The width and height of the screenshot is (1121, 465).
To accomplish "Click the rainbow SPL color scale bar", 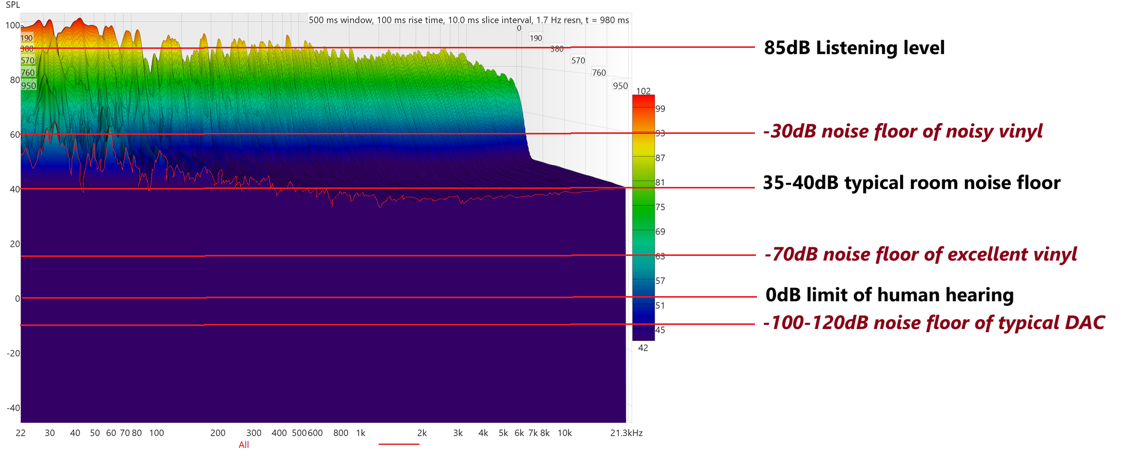I will tap(643, 218).
